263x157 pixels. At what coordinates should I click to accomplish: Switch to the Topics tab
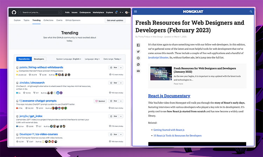26,20
